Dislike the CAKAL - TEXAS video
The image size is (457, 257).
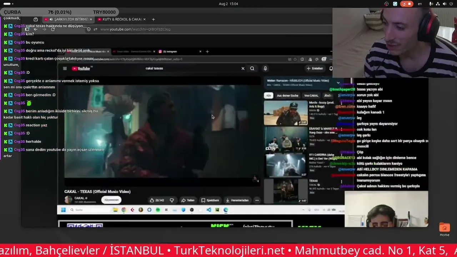pyautogui.click(x=172, y=200)
